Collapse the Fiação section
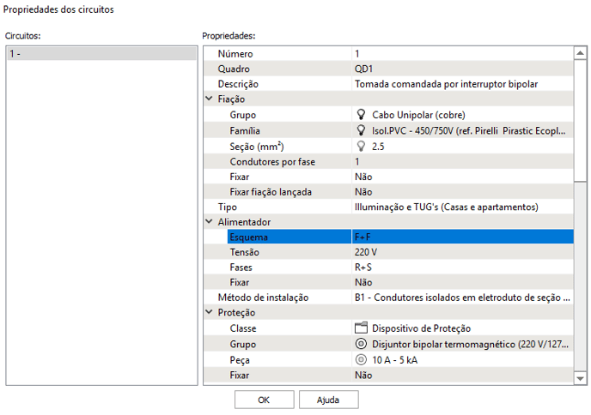591x415 pixels. click(209, 99)
